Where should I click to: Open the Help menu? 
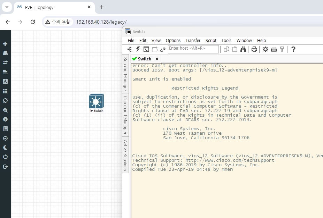[x=261, y=40]
